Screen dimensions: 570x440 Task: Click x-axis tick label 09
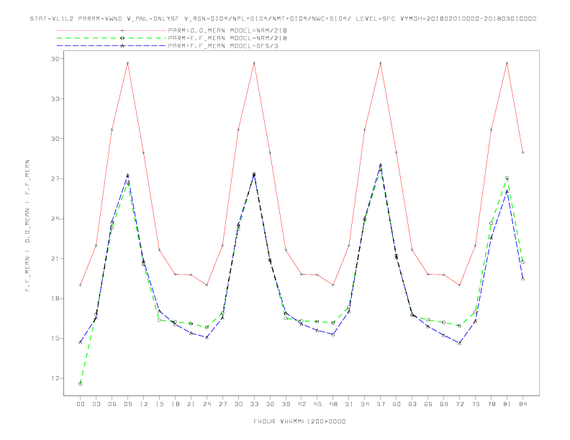tap(127, 404)
